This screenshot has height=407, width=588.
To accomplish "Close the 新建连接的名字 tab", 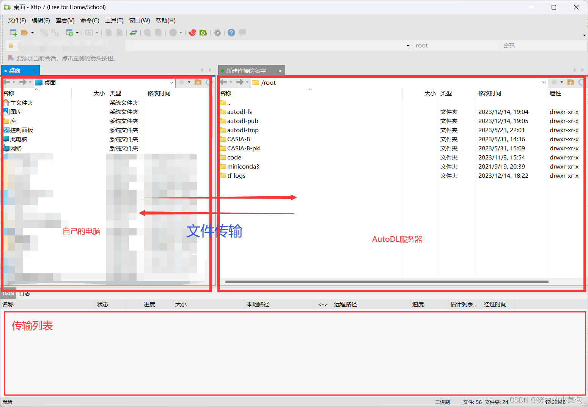I will click(280, 71).
